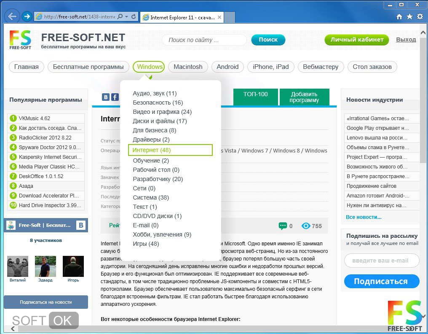428x334 pixels.
Task: Open Бесплатные программы navigation item
Action: [x=88, y=67]
